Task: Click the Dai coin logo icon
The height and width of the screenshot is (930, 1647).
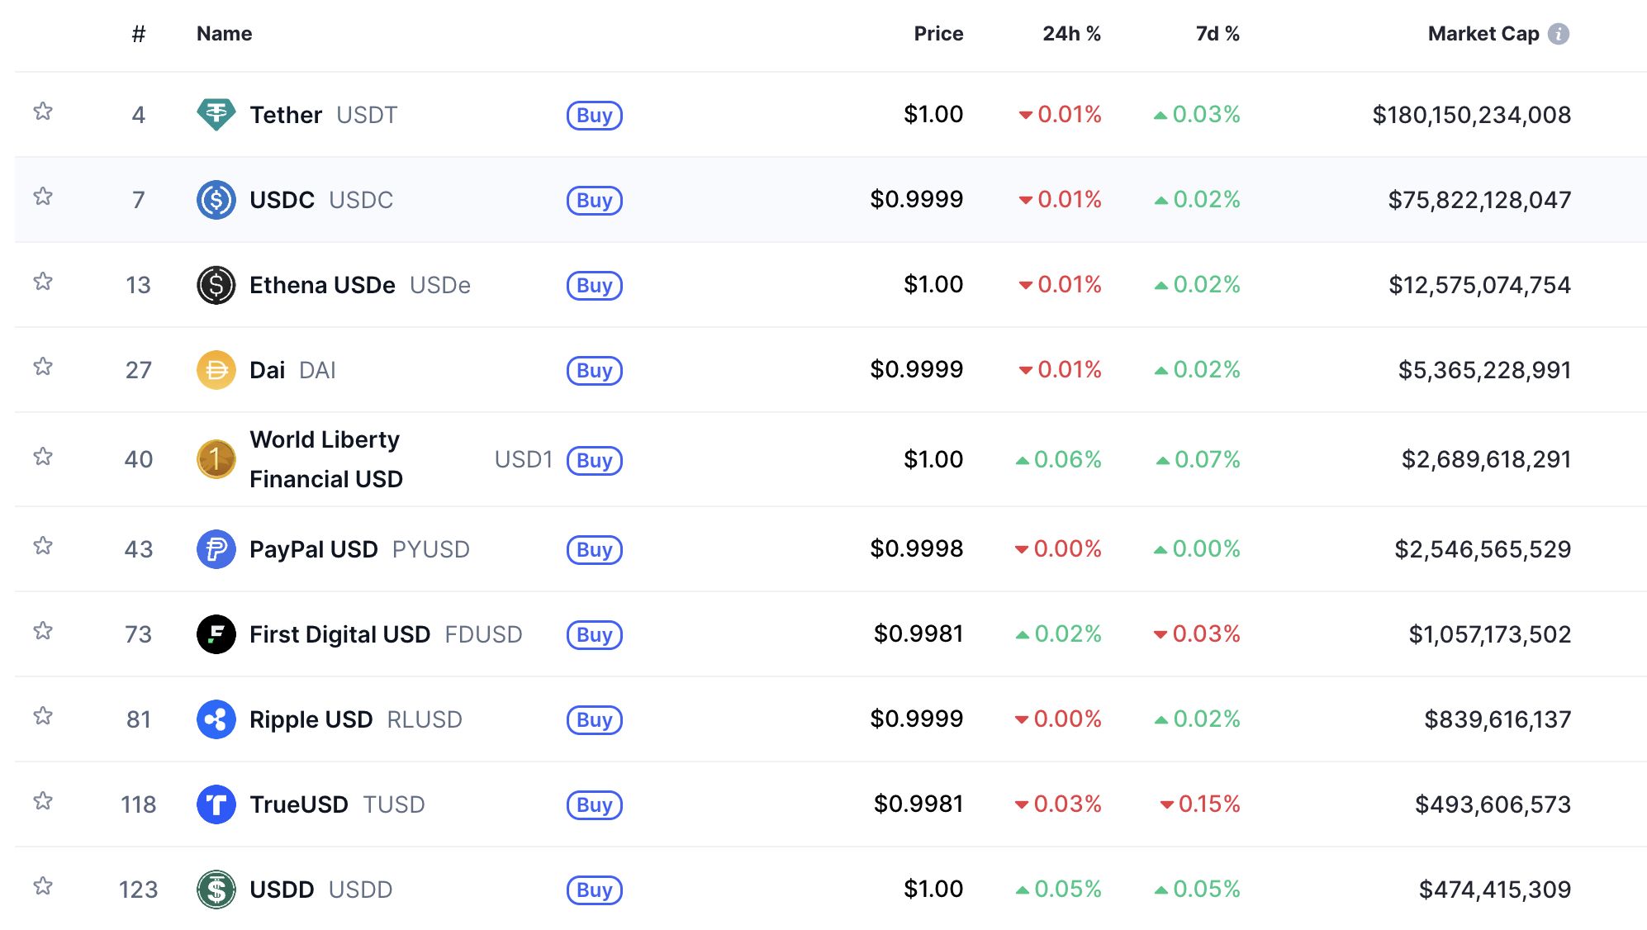Action: (216, 370)
